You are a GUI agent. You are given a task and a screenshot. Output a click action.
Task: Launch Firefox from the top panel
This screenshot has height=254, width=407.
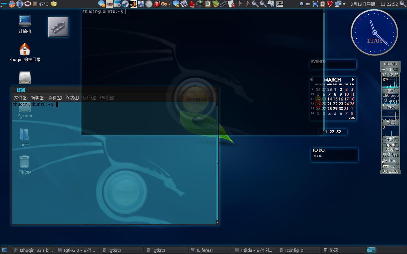12,4
